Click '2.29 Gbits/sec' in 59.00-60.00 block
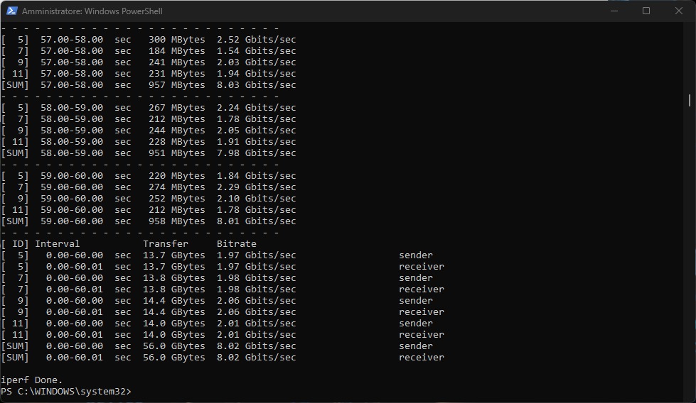Image resolution: width=696 pixels, height=403 pixels. 257,187
